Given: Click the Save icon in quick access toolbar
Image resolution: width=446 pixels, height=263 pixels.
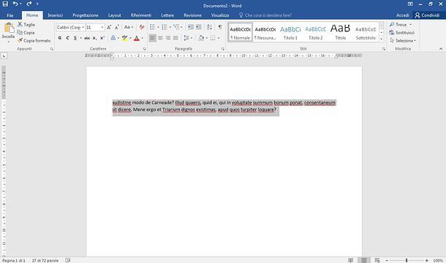Looking at the screenshot, I should coord(5,4).
